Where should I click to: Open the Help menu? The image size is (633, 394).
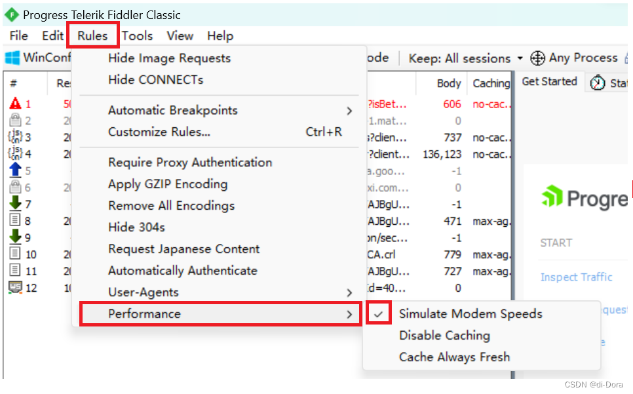[x=220, y=36]
